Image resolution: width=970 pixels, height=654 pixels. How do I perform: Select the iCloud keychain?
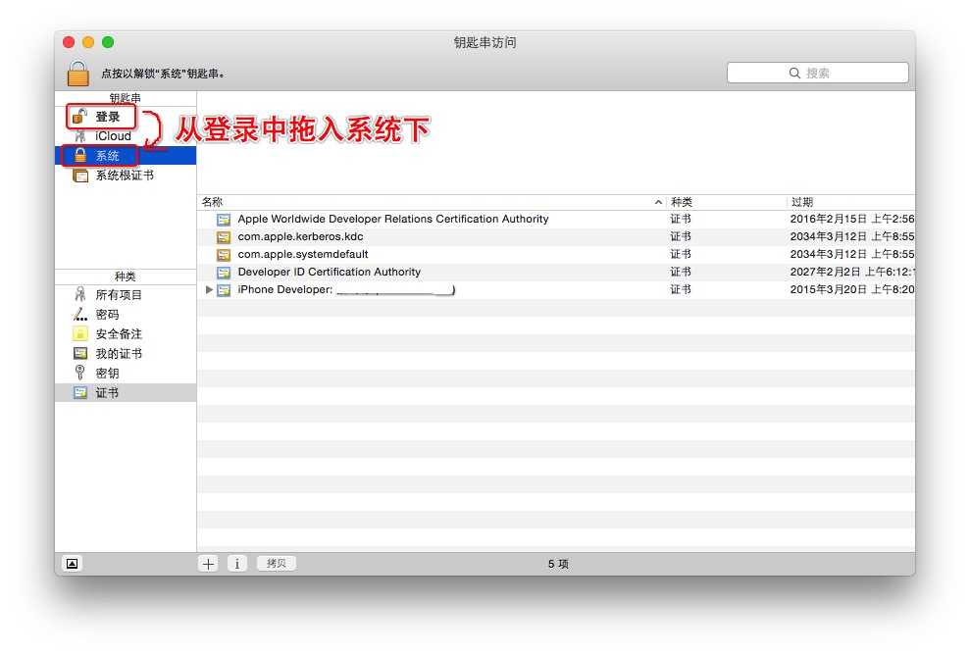tap(126, 135)
